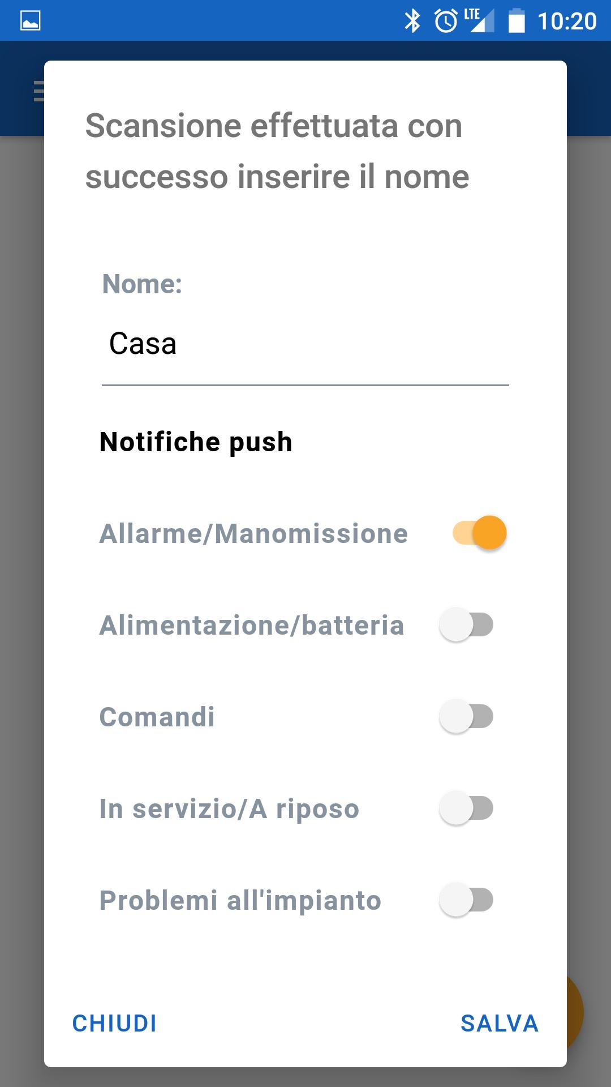The width and height of the screenshot is (611, 1087).
Task: Turn on Comandi notifications switch
Action: click(467, 716)
